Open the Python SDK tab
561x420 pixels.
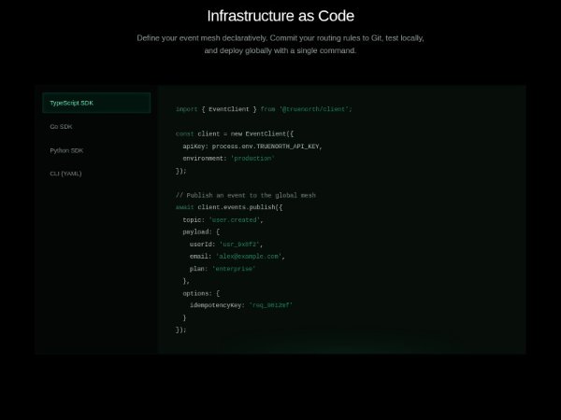click(x=66, y=150)
